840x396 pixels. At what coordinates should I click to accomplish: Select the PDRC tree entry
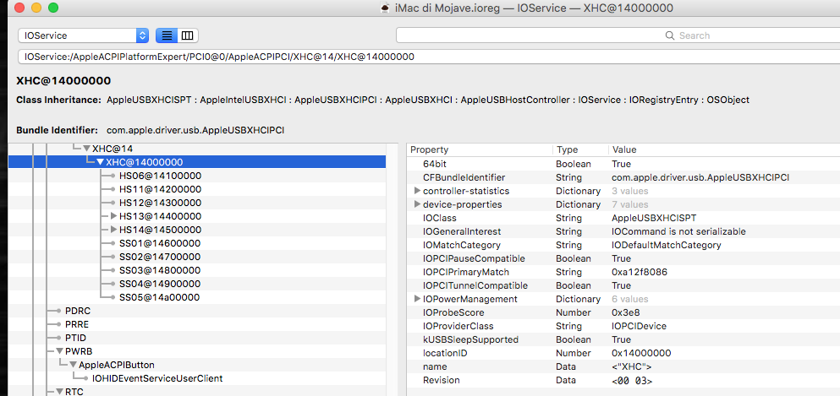pos(77,311)
